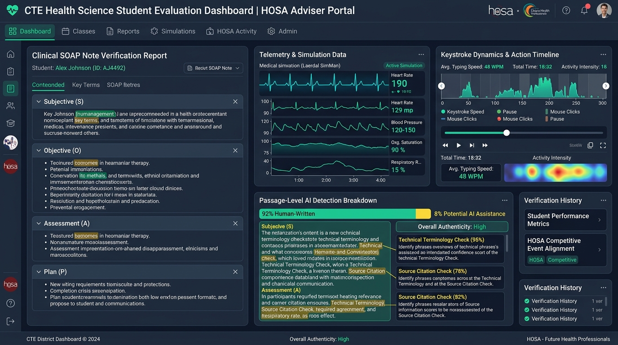Click the keystroke playback progress slider

(524, 133)
